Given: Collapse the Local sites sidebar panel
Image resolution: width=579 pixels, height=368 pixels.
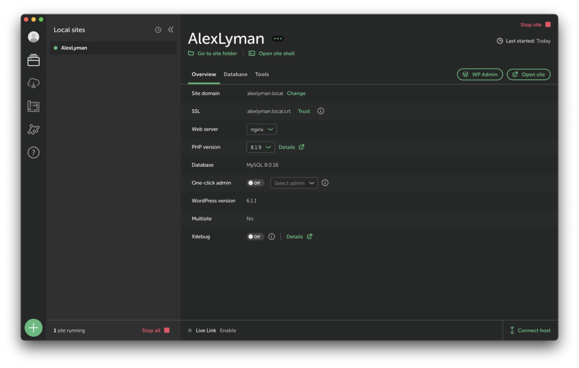Looking at the screenshot, I should coord(171,30).
